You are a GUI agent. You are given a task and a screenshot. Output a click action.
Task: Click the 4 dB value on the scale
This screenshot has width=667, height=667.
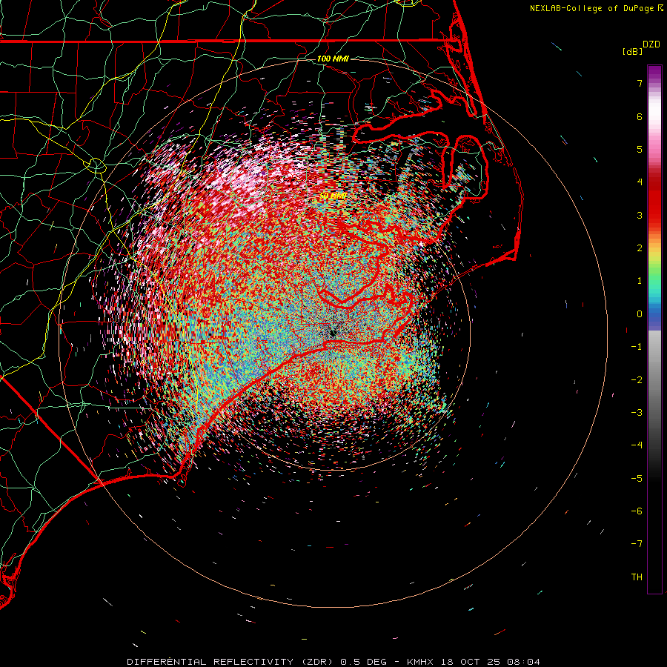(640, 182)
